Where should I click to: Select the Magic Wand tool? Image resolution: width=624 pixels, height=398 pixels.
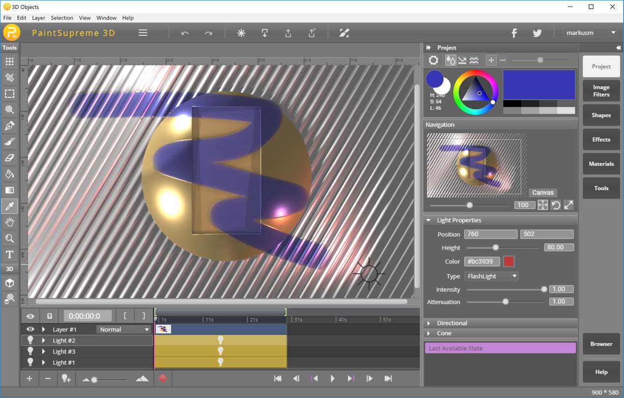coord(9,110)
